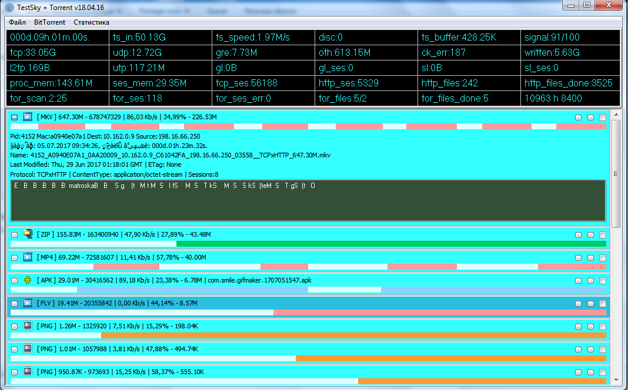Tick the square checkbox on the FLV row
Viewport: 628px width, 390px height.
[603, 304]
